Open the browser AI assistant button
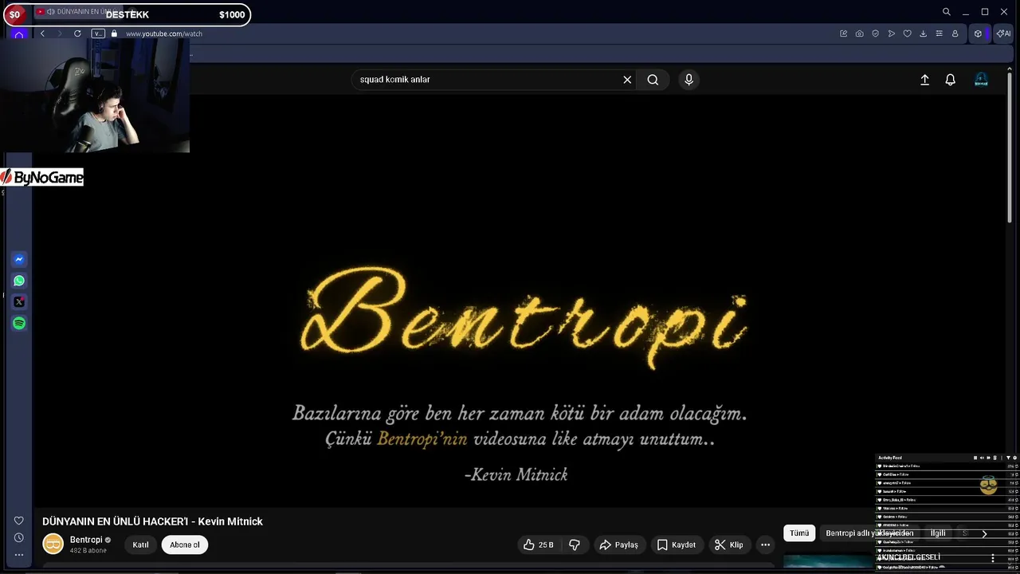Screen dimensions: 1020x574 tap(1003, 33)
